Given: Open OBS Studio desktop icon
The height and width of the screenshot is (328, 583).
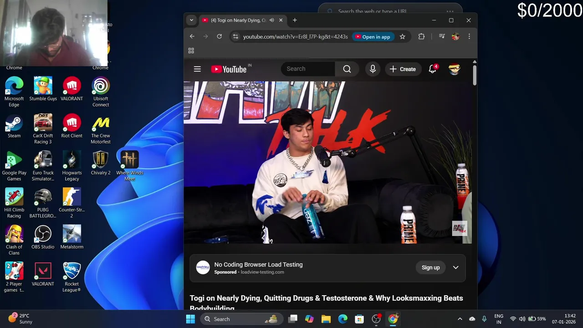Looking at the screenshot, I should point(43,237).
